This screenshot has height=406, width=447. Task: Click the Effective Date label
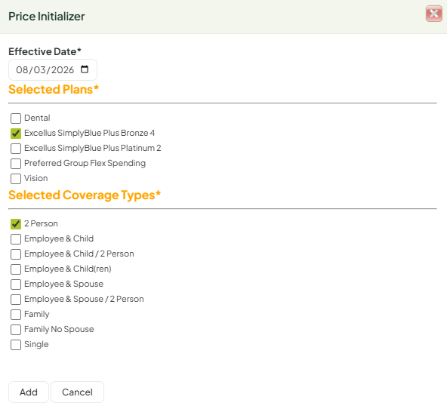pos(45,51)
